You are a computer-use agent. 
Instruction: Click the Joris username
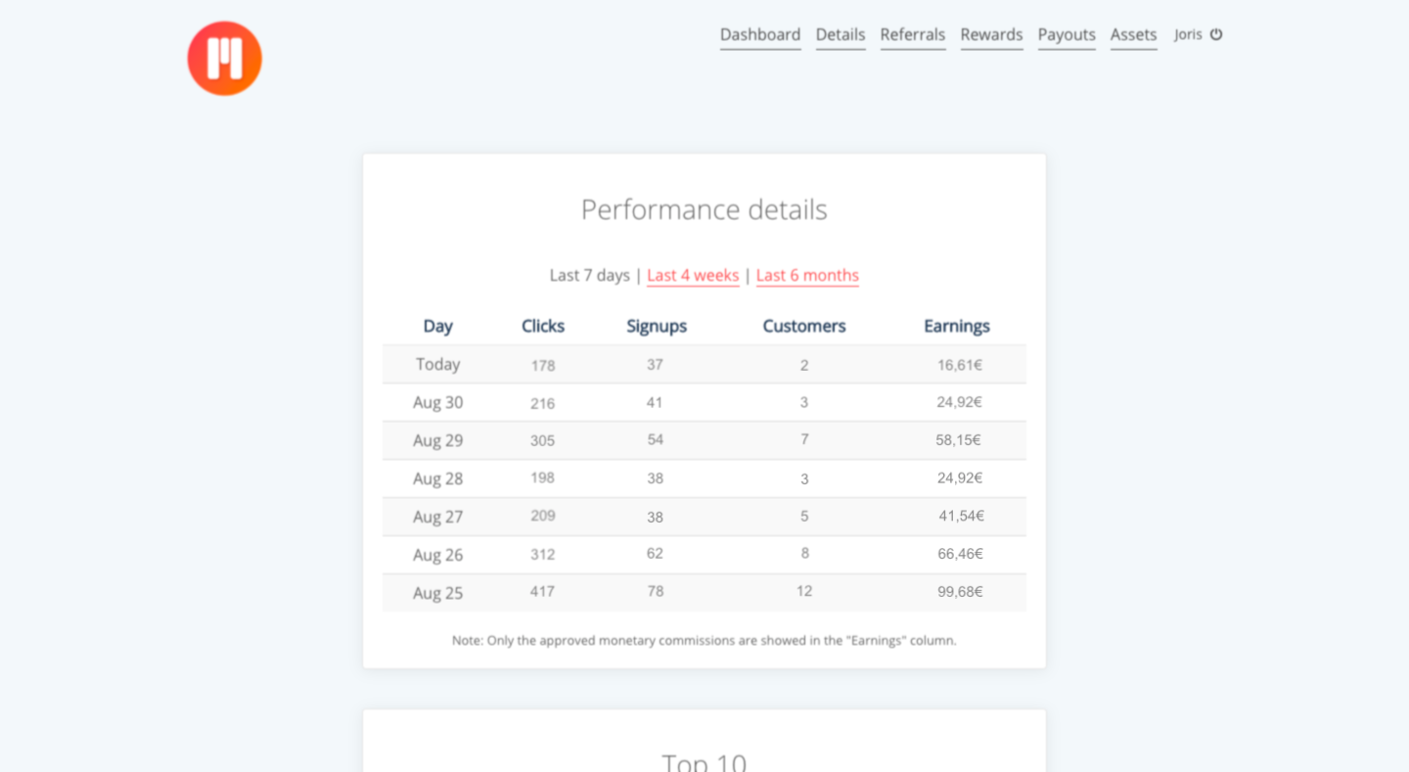click(1188, 34)
